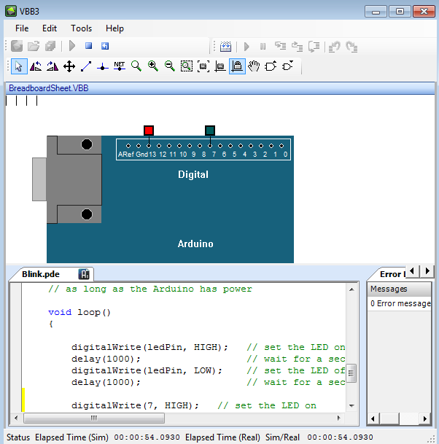Viewport: 439px width, 444px height.
Task: Click the grayed new project icon
Action: (17, 46)
